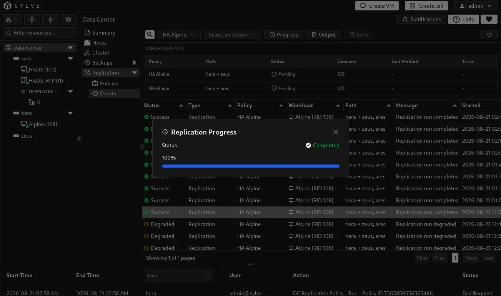Screen dimensions: 501x296
Task: Click the Output toolbar button
Action: [x=324, y=35]
